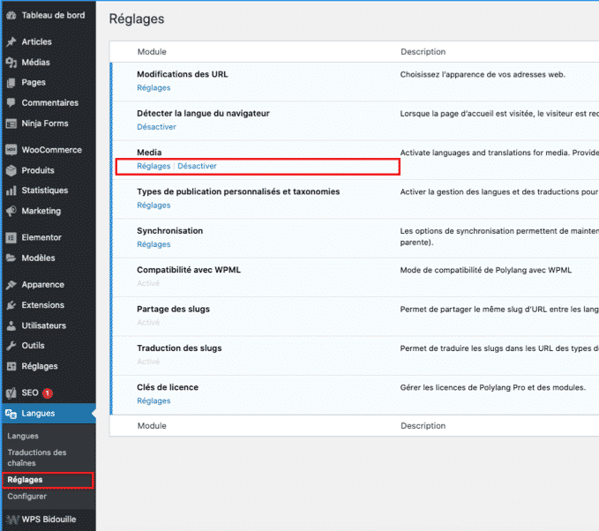Open Traductions des chaînes submenu
This screenshot has height=531, width=599.
[x=37, y=458]
